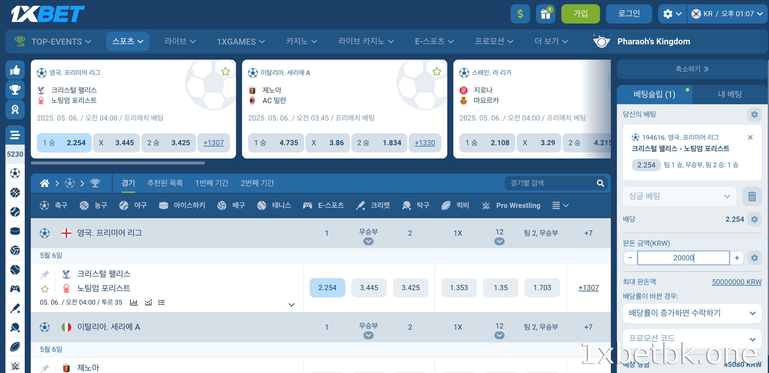This screenshot has height=373, width=769.
Task: Switch to 추천된 목록 tab
Action: [x=165, y=183]
